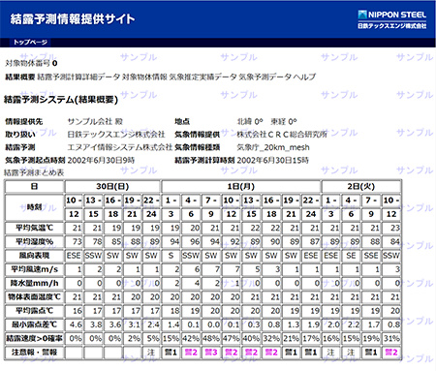
Task: Click condensation probability cell 5%
Action: [151, 338]
